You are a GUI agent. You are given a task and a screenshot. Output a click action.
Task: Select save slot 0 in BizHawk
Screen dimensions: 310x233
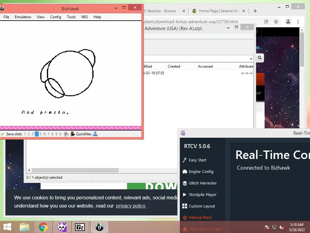click(x=60, y=134)
